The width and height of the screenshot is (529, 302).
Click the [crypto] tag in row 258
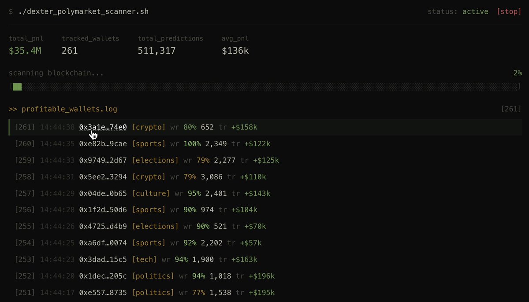click(149, 177)
